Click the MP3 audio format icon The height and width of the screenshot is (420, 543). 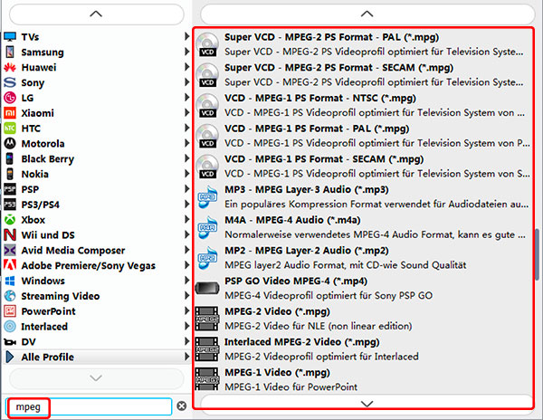pyautogui.click(x=207, y=197)
